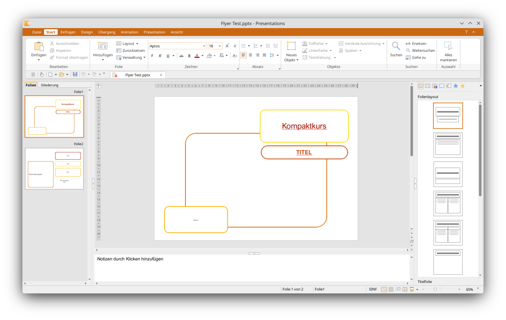
Task: Toggle left text alignment
Action: (243, 55)
